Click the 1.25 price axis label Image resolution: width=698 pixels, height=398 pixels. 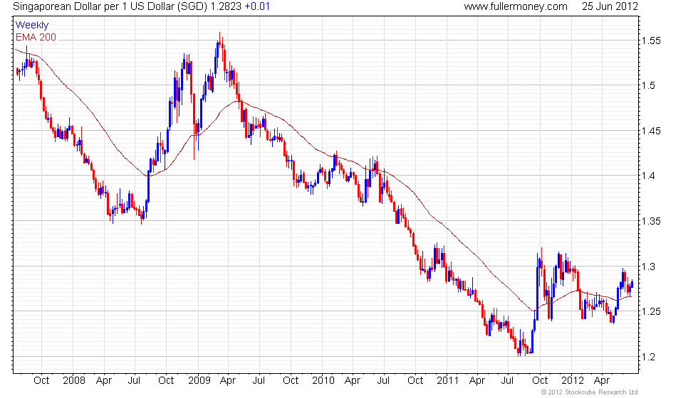pos(651,311)
